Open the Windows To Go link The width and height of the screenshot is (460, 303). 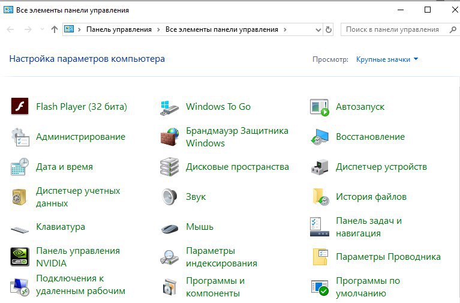pos(218,107)
